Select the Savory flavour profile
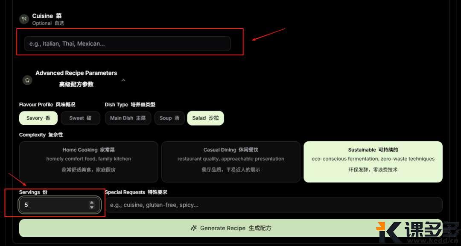This screenshot has height=246, width=461. [x=38, y=118]
